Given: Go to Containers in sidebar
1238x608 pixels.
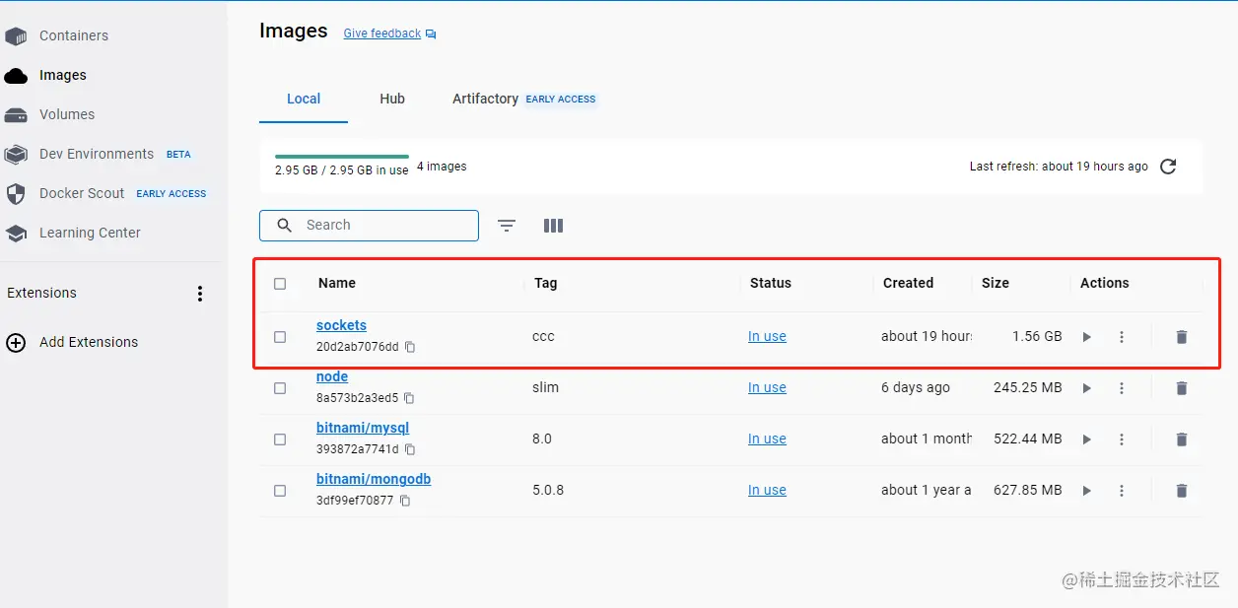Looking at the screenshot, I should click(x=74, y=35).
